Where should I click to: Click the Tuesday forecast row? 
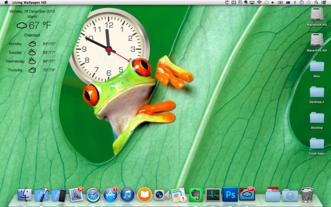32,52
